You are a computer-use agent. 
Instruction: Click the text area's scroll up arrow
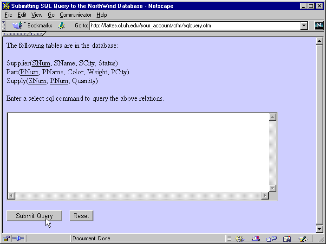272,117
